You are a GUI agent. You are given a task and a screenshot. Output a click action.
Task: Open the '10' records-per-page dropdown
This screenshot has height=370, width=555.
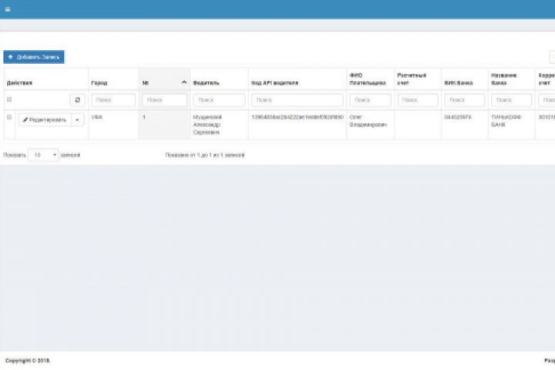(43, 155)
